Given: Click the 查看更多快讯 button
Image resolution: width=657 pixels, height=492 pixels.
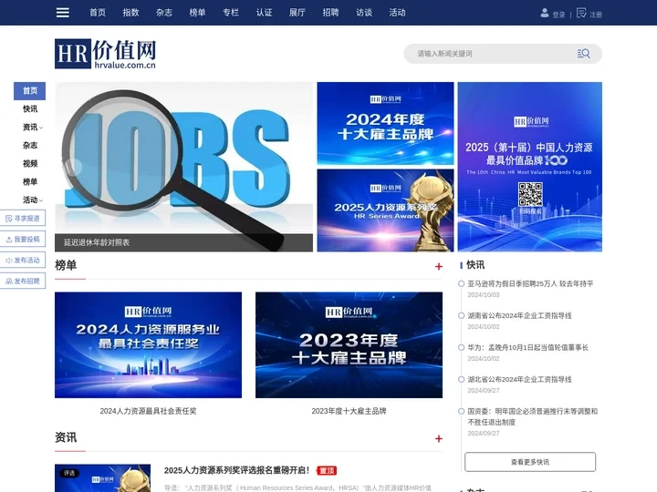Looking at the screenshot, I should (530, 462).
